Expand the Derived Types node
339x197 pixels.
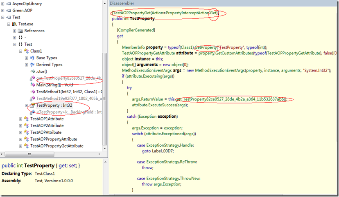tap(26, 65)
